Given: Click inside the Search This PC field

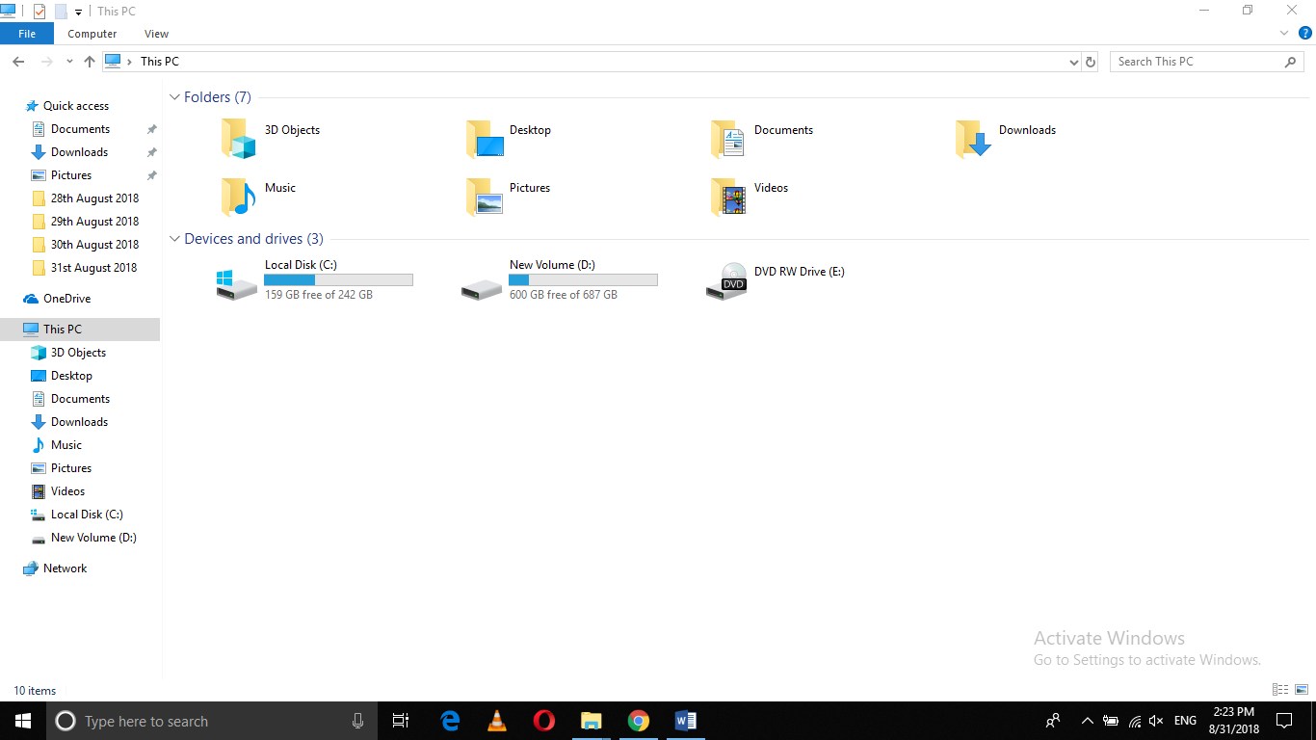Looking at the screenshot, I should pos(1195,61).
